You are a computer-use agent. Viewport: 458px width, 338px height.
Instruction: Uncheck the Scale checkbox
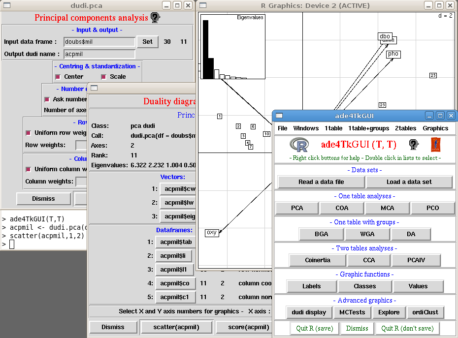pyautogui.click(x=104, y=77)
